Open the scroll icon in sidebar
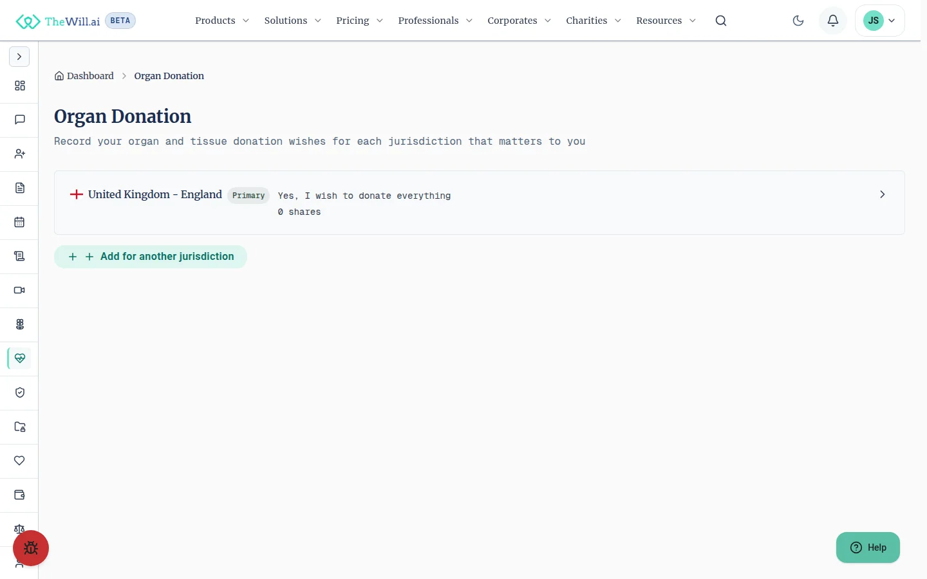927x579 pixels. [20, 256]
